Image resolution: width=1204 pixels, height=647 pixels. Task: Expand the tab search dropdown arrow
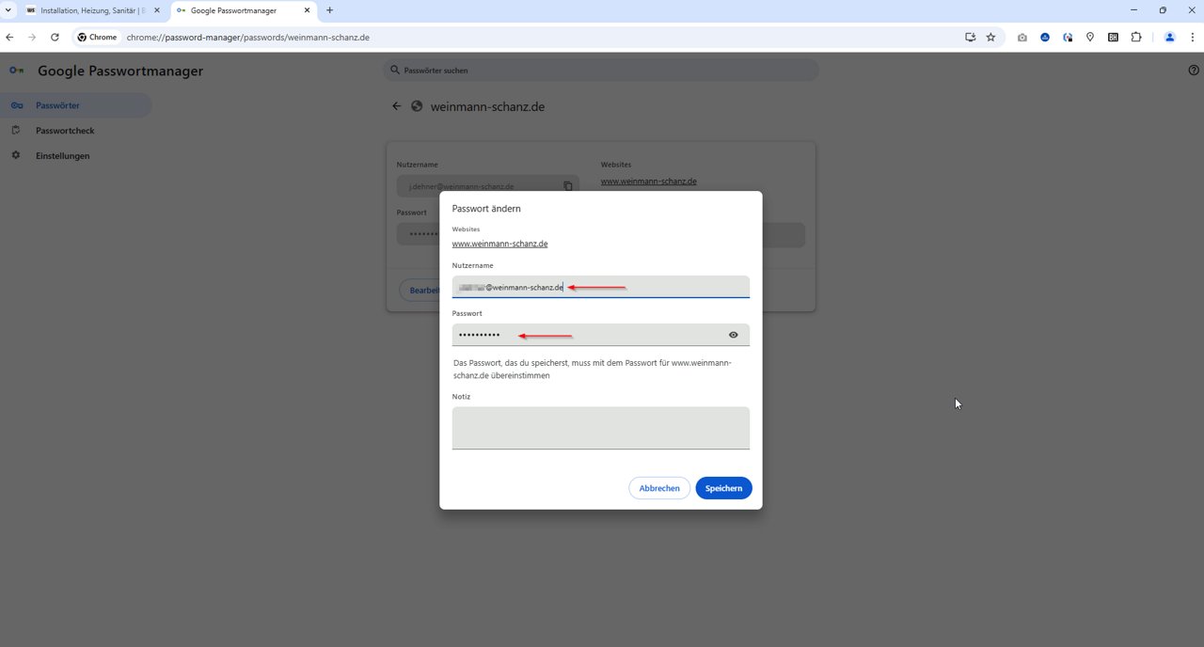tap(8, 10)
